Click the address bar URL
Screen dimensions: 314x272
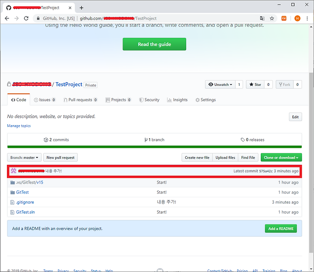click(x=118, y=18)
